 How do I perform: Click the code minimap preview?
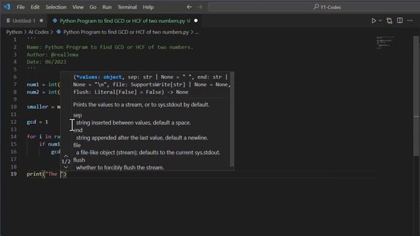386,43
